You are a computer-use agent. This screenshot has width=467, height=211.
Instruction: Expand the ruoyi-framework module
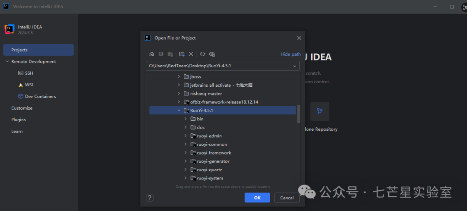coord(186,153)
